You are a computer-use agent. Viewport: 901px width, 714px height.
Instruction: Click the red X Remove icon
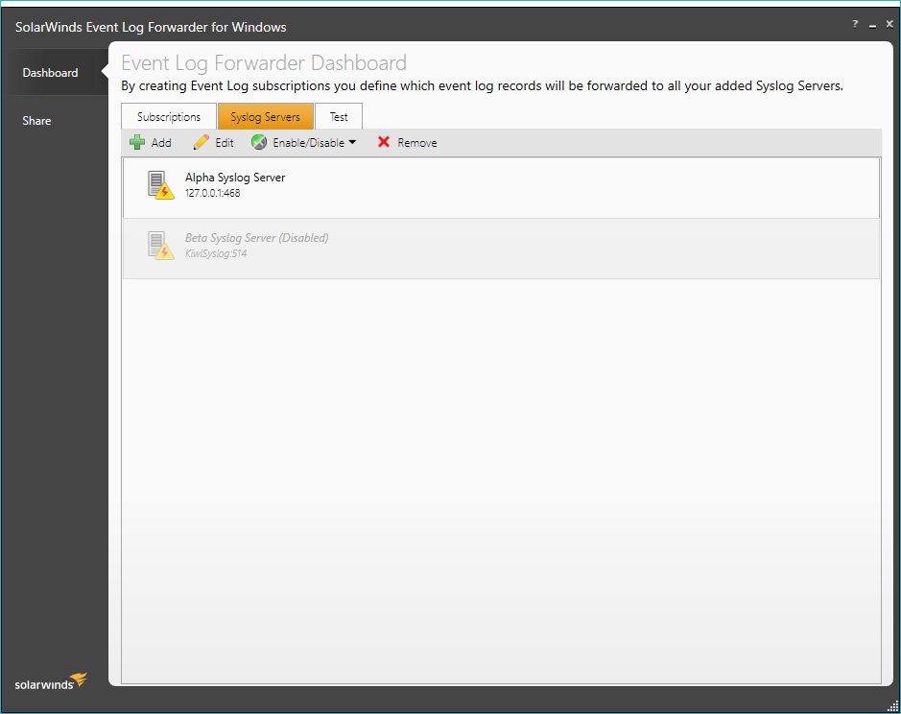384,142
